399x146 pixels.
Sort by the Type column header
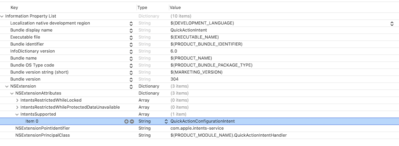142,8
